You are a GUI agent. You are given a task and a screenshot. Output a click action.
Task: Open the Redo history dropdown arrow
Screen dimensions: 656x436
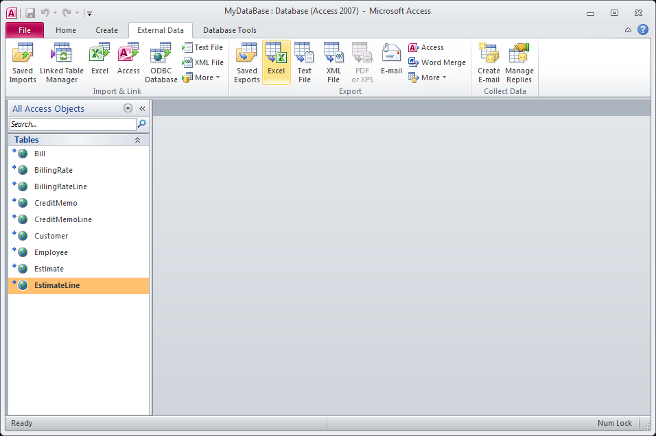[77, 13]
